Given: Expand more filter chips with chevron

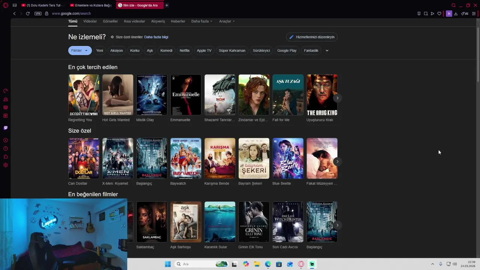Looking at the screenshot, I should (327, 51).
